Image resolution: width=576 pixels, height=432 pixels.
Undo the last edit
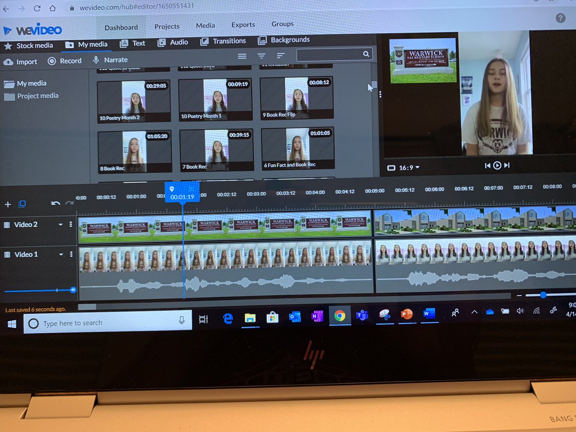[56, 204]
